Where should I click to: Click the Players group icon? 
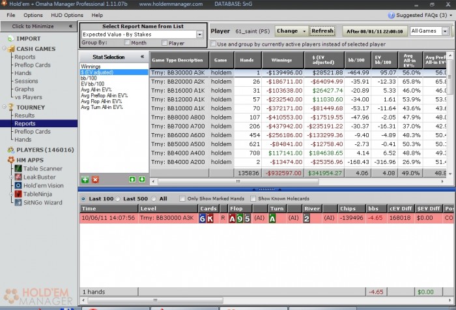click(x=11, y=149)
